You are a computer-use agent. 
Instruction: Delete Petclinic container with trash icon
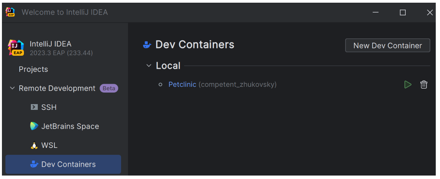[x=423, y=85]
